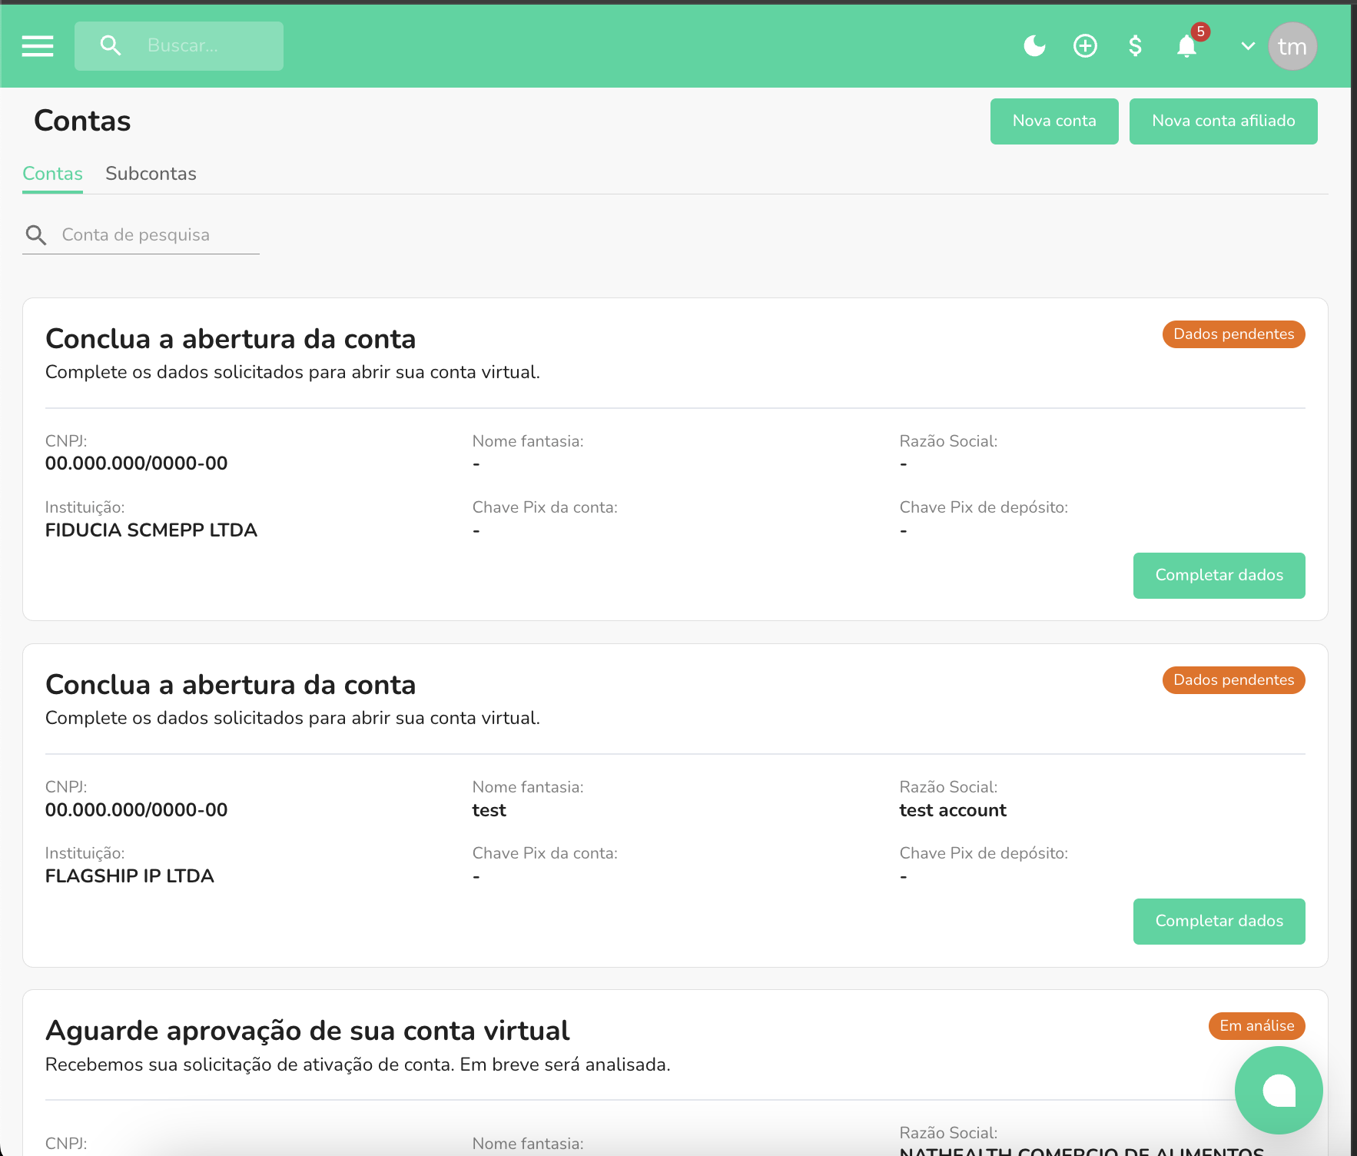Viewport: 1357px width, 1156px height.
Task: Expand the user menu chevron
Action: click(1248, 46)
